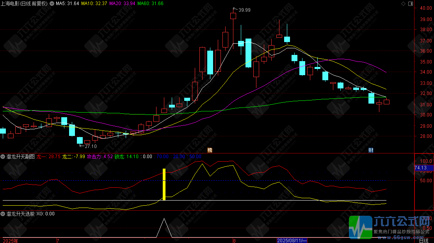Expand 潜龙升天副图 indicator dropdown arrow

coord(3,157)
